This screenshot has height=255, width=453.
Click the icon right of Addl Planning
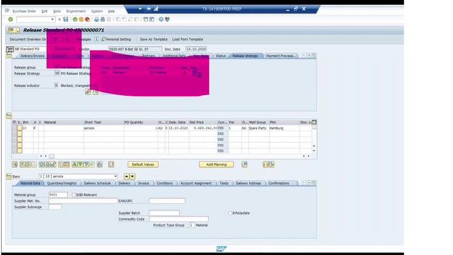[244, 164]
